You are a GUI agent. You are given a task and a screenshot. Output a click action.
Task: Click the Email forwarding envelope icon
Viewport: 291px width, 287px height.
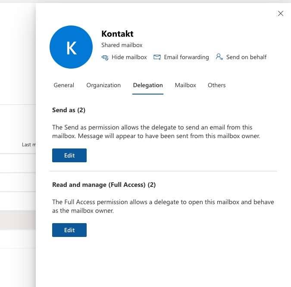click(x=157, y=57)
